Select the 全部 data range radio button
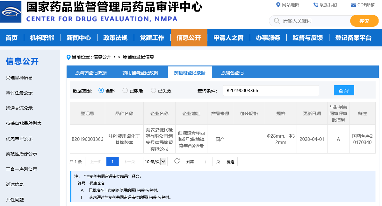The width and height of the screenshot is (382, 206). (x=101, y=91)
